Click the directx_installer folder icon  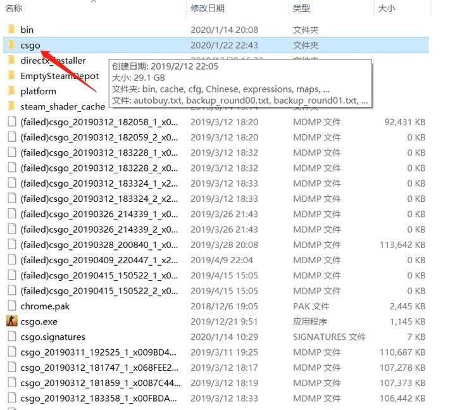[11, 60]
